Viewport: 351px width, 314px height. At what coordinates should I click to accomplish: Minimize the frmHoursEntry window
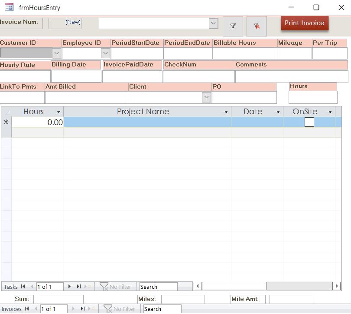coord(291,7)
